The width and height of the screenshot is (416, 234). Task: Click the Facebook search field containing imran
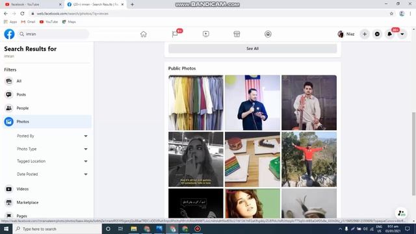53,34
